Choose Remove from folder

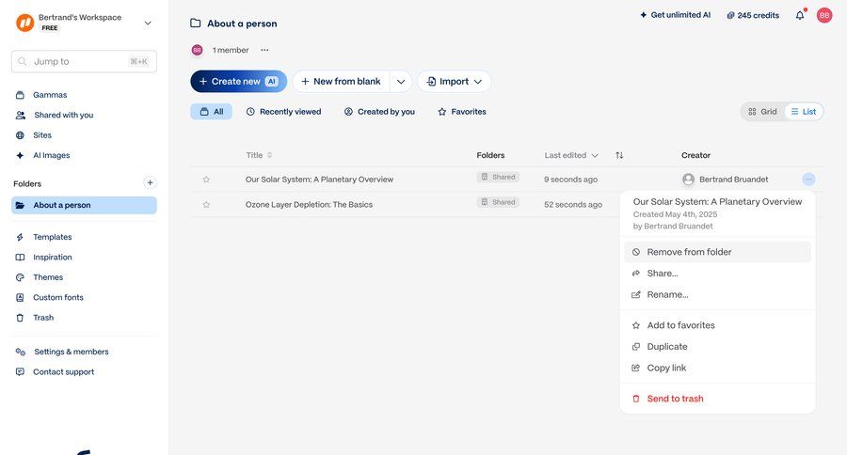[x=717, y=252]
